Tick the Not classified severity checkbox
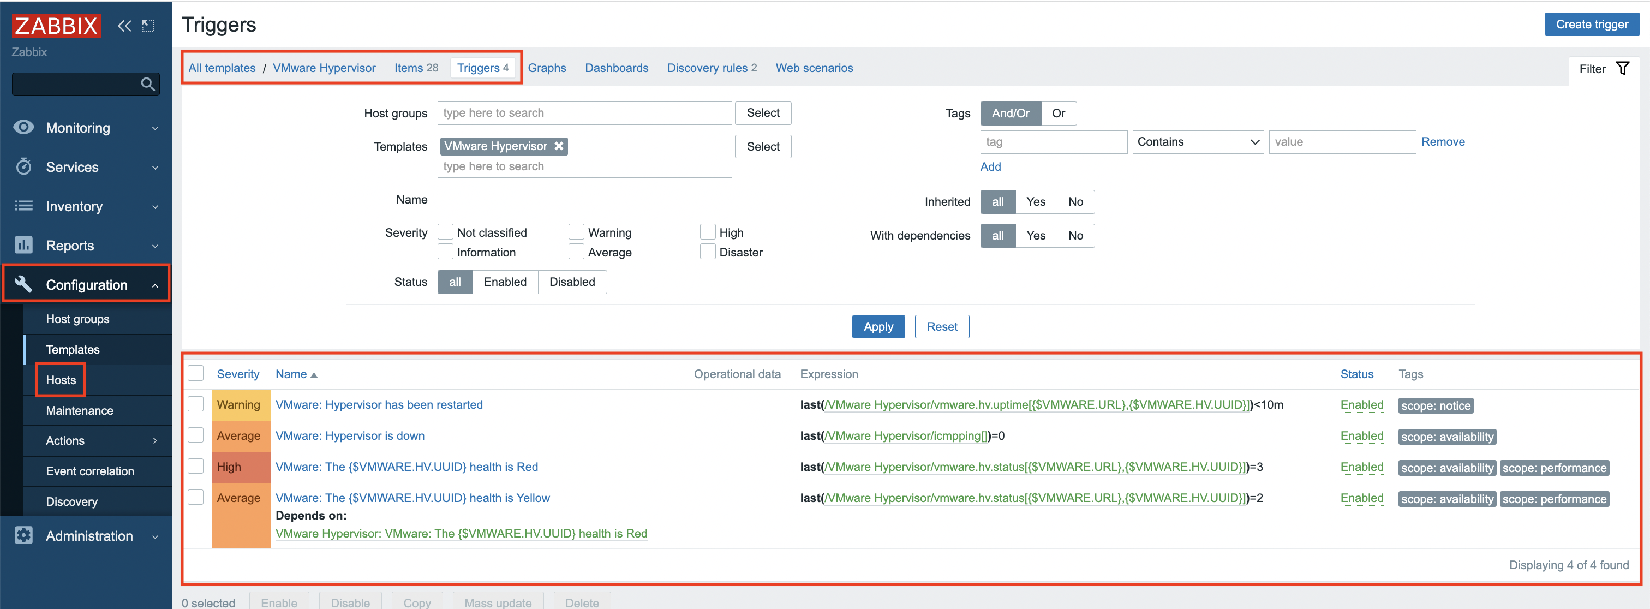Image resolution: width=1650 pixels, height=609 pixels. [x=445, y=232]
